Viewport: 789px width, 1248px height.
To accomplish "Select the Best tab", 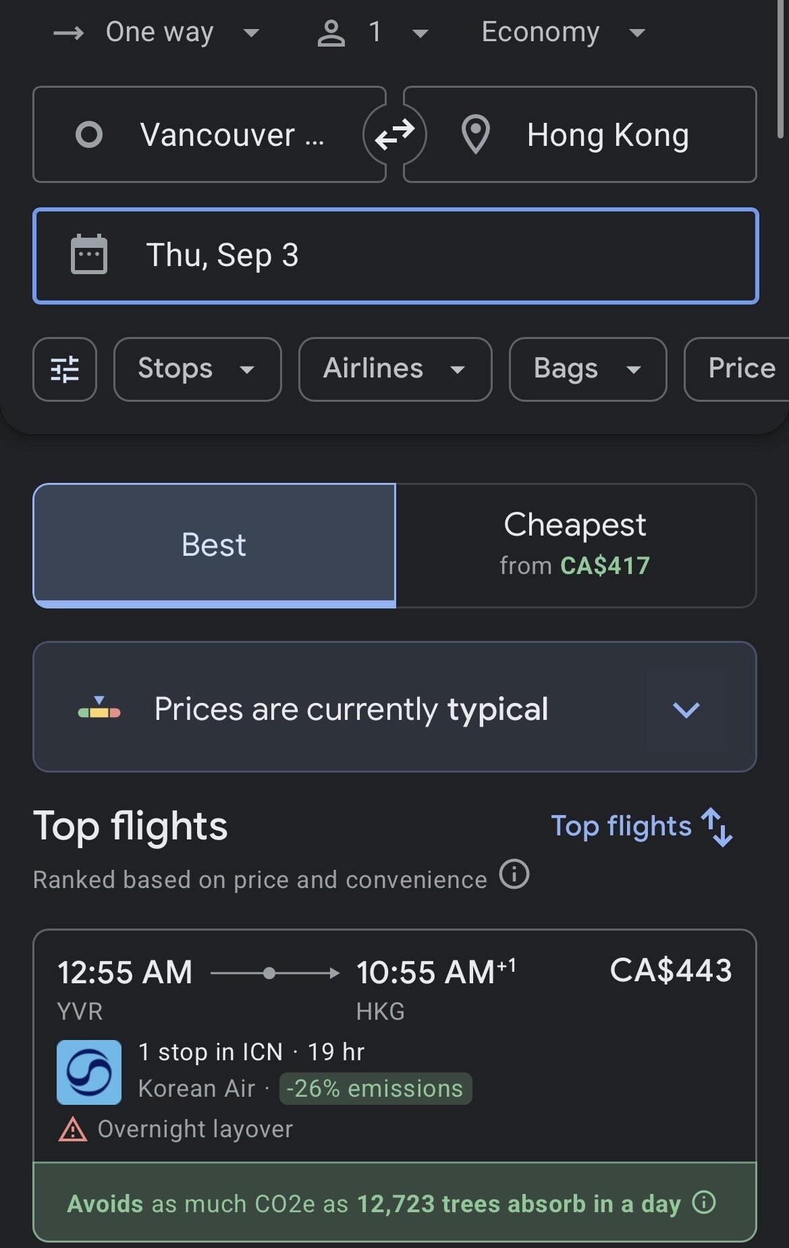I will (x=214, y=545).
